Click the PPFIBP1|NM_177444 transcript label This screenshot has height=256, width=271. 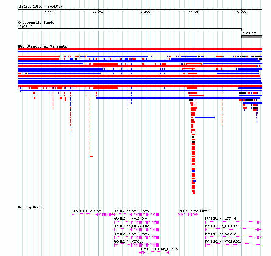pyautogui.click(x=220, y=218)
